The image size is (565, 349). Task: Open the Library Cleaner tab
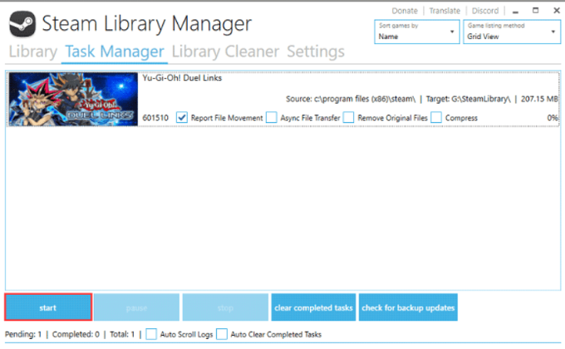click(x=225, y=52)
